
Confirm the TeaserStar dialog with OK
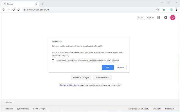(x=108, y=67)
